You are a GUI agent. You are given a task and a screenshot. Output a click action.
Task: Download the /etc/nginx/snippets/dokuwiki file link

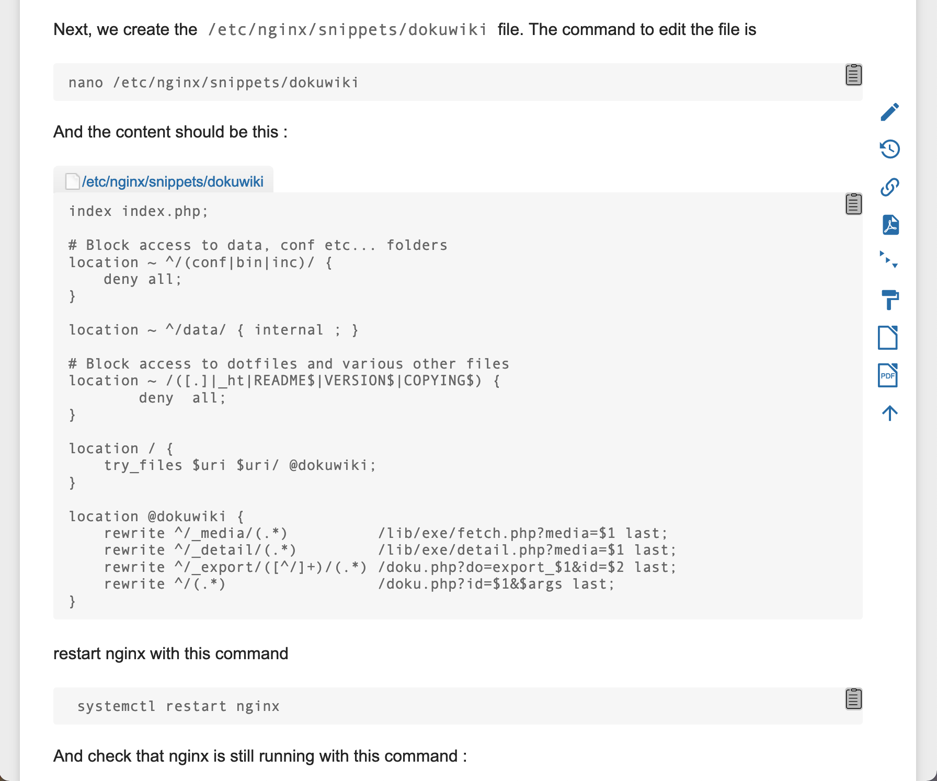tap(173, 181)
